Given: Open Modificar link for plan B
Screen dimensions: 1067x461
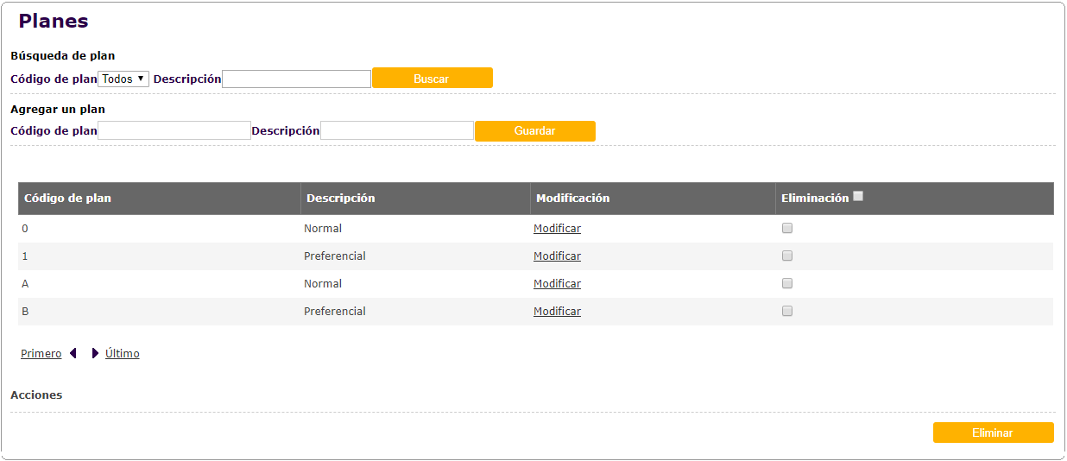Looking at the screenshot, I should click(x=557, y=312).
